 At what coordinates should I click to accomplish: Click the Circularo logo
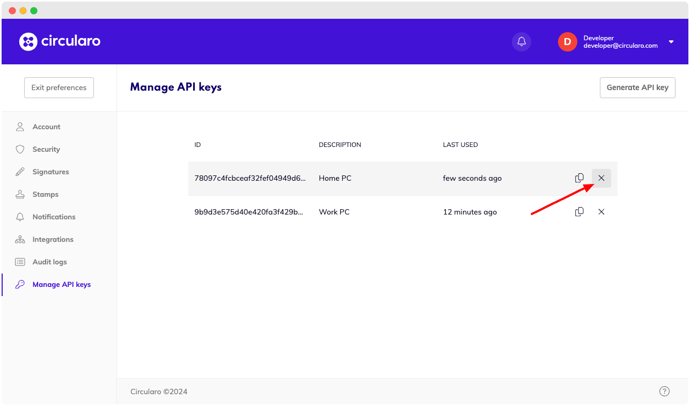tap(60, 41)
